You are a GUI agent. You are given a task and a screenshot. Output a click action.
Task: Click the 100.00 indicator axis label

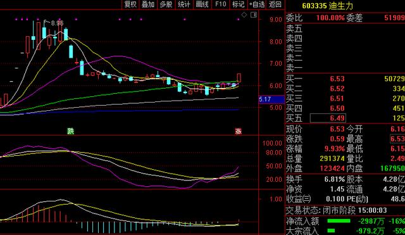(272, 143)
